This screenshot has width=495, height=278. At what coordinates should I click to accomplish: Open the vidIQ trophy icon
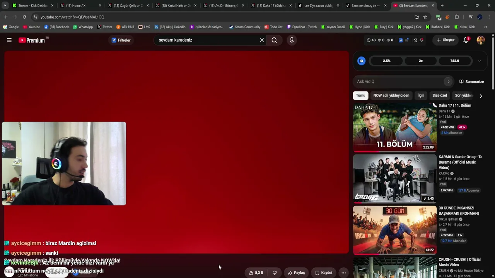click(x=416, y=40)
